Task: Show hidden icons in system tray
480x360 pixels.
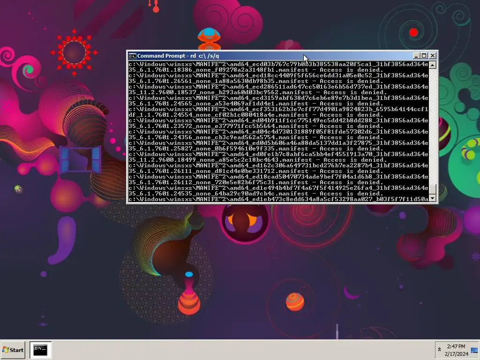Action: [x=439, y=350]
